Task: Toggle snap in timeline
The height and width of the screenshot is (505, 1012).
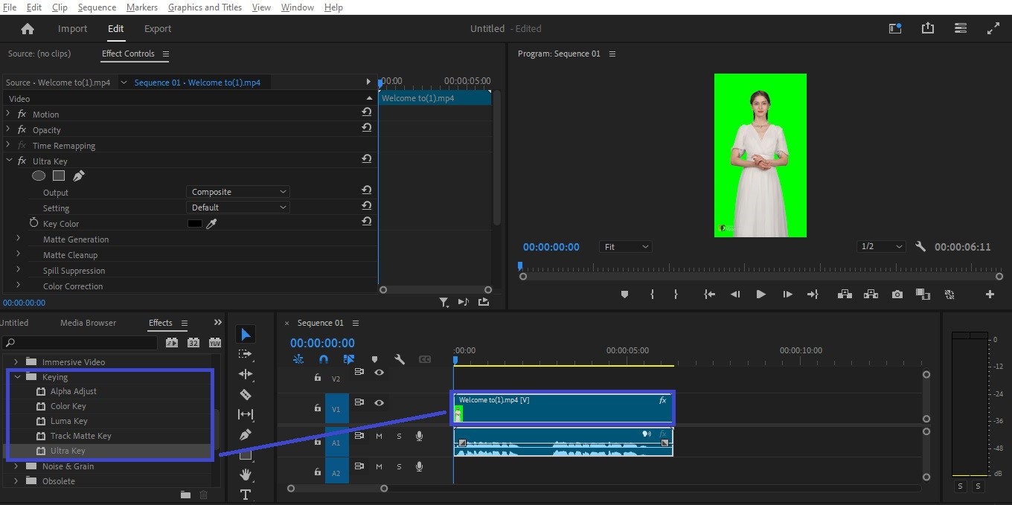Action: [x=324, y=359]
